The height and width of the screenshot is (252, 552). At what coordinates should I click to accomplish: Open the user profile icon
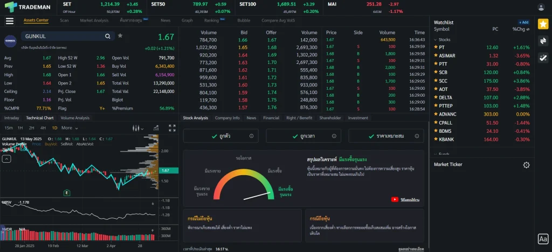(541, 7)
